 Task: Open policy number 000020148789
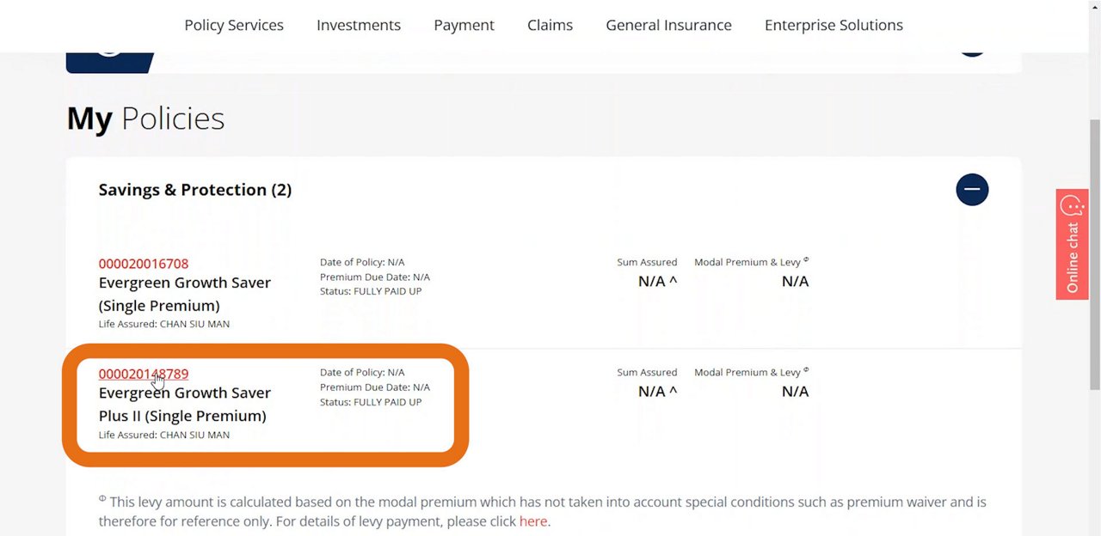click(x=143, y=374)
